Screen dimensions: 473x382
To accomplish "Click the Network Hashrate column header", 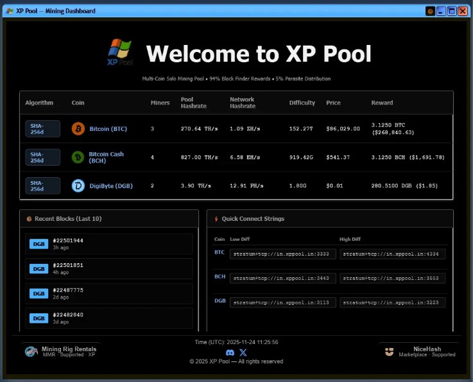I will pos(243,103).
